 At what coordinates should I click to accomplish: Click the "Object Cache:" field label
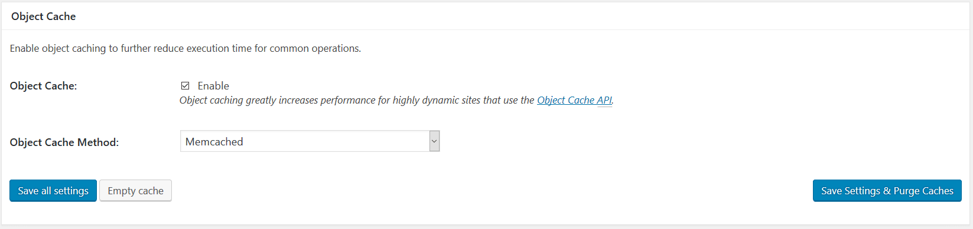pyautogui.click(x=43, y=86)
